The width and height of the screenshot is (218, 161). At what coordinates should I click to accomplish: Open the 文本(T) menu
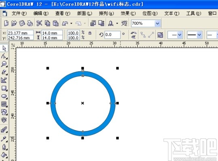172,13
